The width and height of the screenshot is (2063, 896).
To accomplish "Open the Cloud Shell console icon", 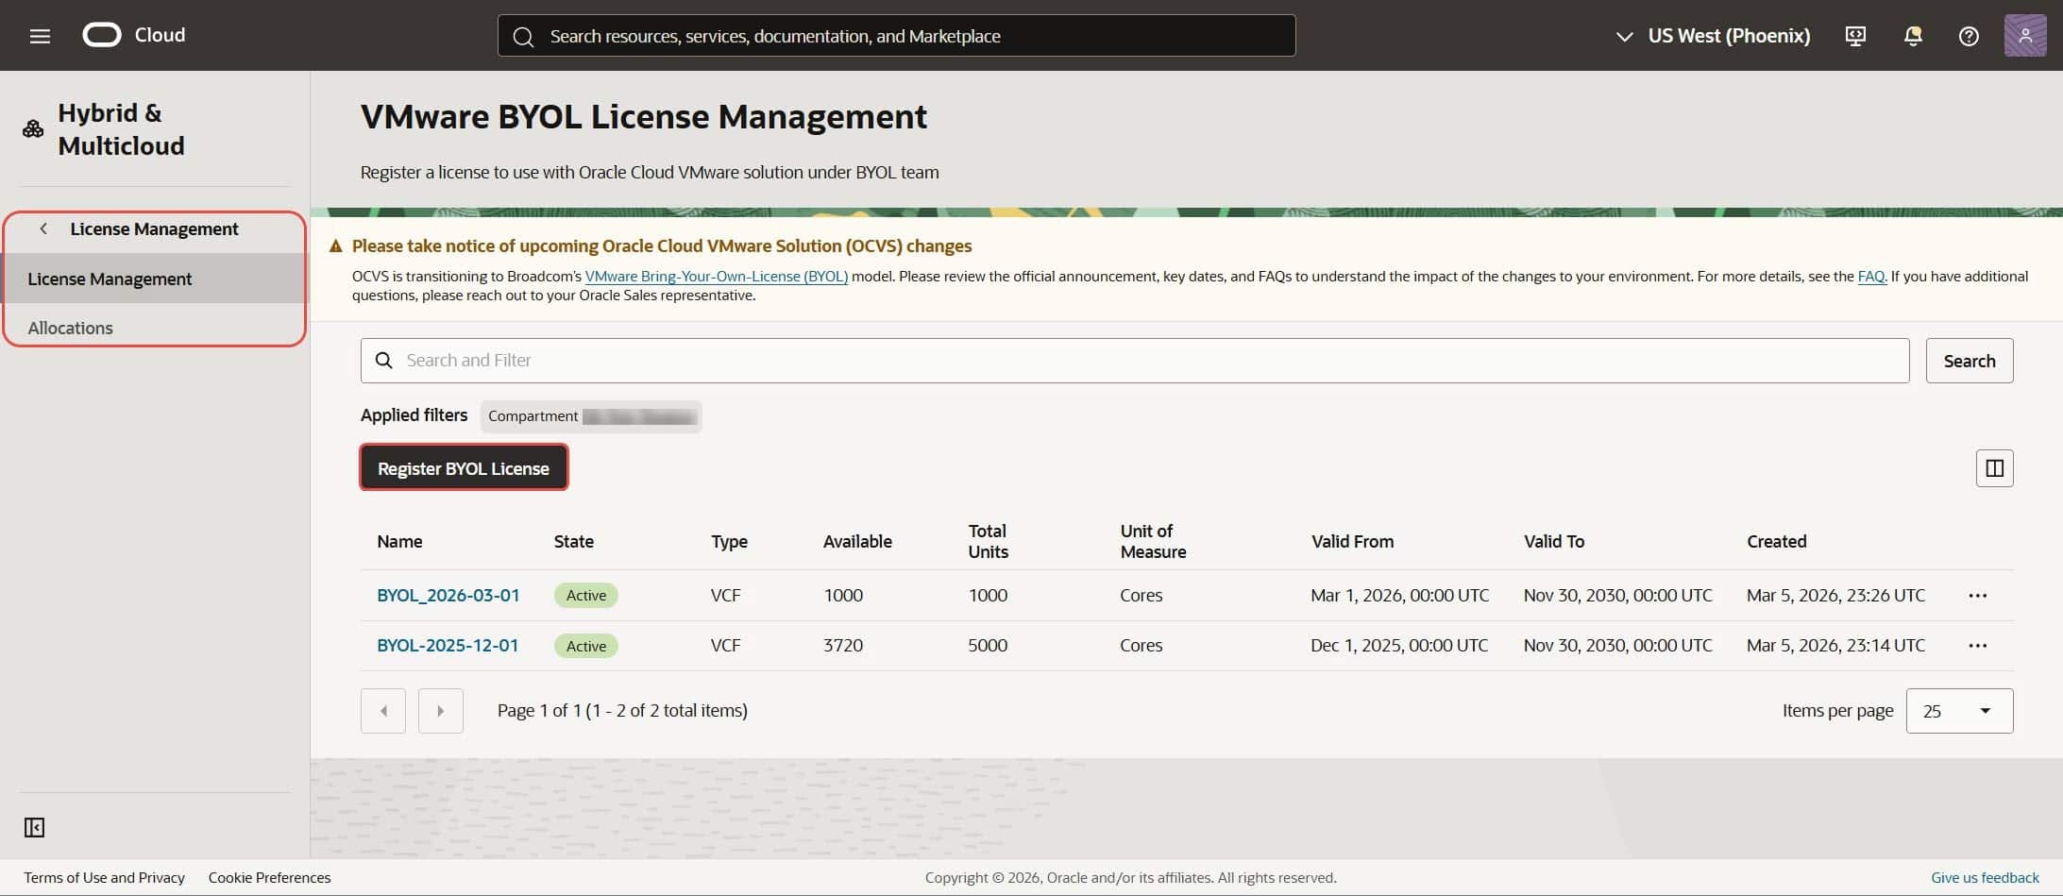I will [x=1855, y=35].
